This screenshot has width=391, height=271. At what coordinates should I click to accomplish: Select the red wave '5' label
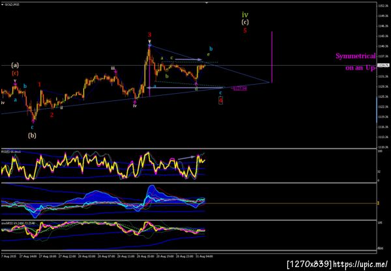point(245,31)
